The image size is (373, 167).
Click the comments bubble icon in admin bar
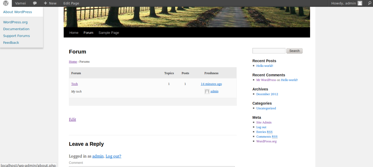point(35,3)
